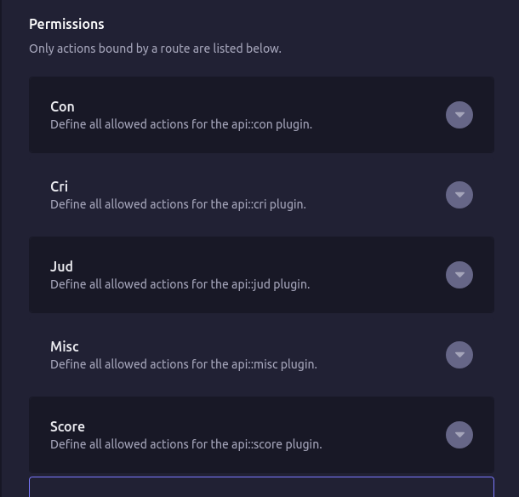519x497 pixels.
Task: Expand the Jud section arrow icon
Action: tap(459, 275)
